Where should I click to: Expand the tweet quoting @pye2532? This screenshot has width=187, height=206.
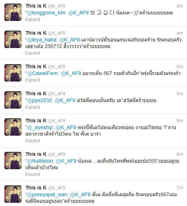click(33, 107)
